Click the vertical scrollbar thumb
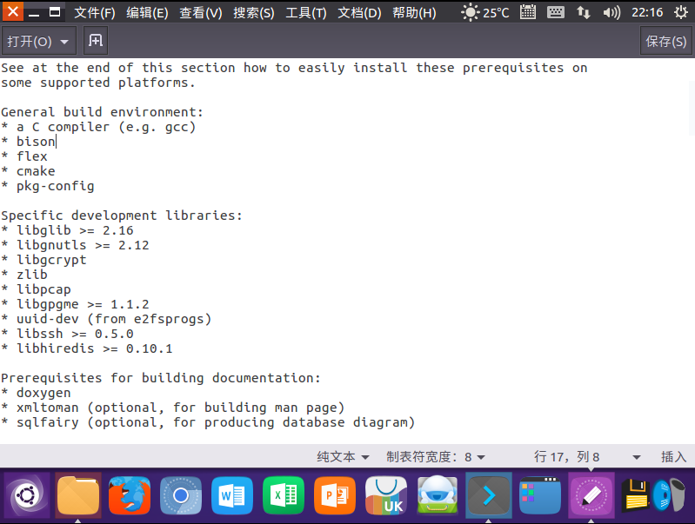Screen dimensions: 695x524 point(692,108)
